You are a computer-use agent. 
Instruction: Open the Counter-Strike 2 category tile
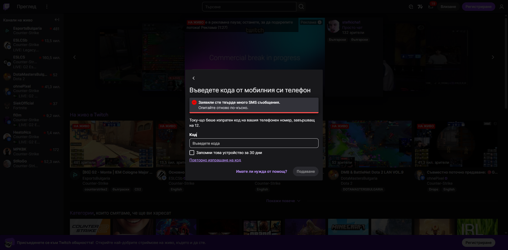[90, 227]
